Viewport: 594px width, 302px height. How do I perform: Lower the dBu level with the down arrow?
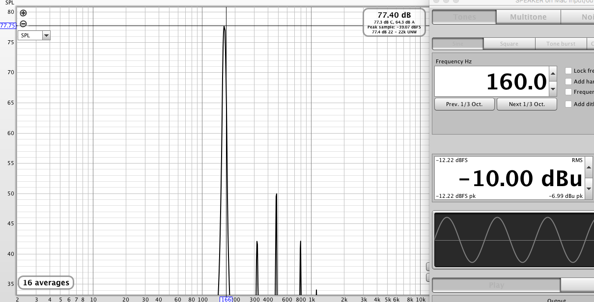tap(589, 190)
